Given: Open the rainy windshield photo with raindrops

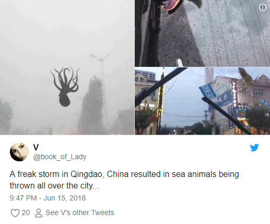Looking at the screenshot, I should click(203, 33).
